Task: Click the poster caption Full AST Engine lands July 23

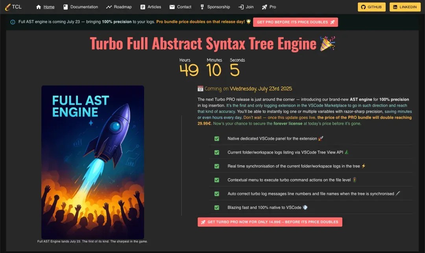Action: pos(92,241)
